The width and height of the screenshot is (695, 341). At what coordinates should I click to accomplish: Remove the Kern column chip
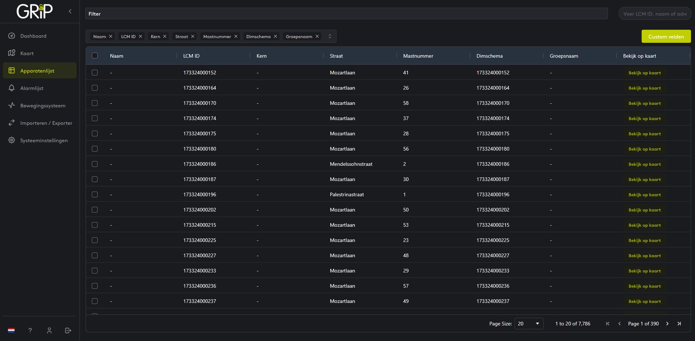pyautogui.click(x=165, y=36)
